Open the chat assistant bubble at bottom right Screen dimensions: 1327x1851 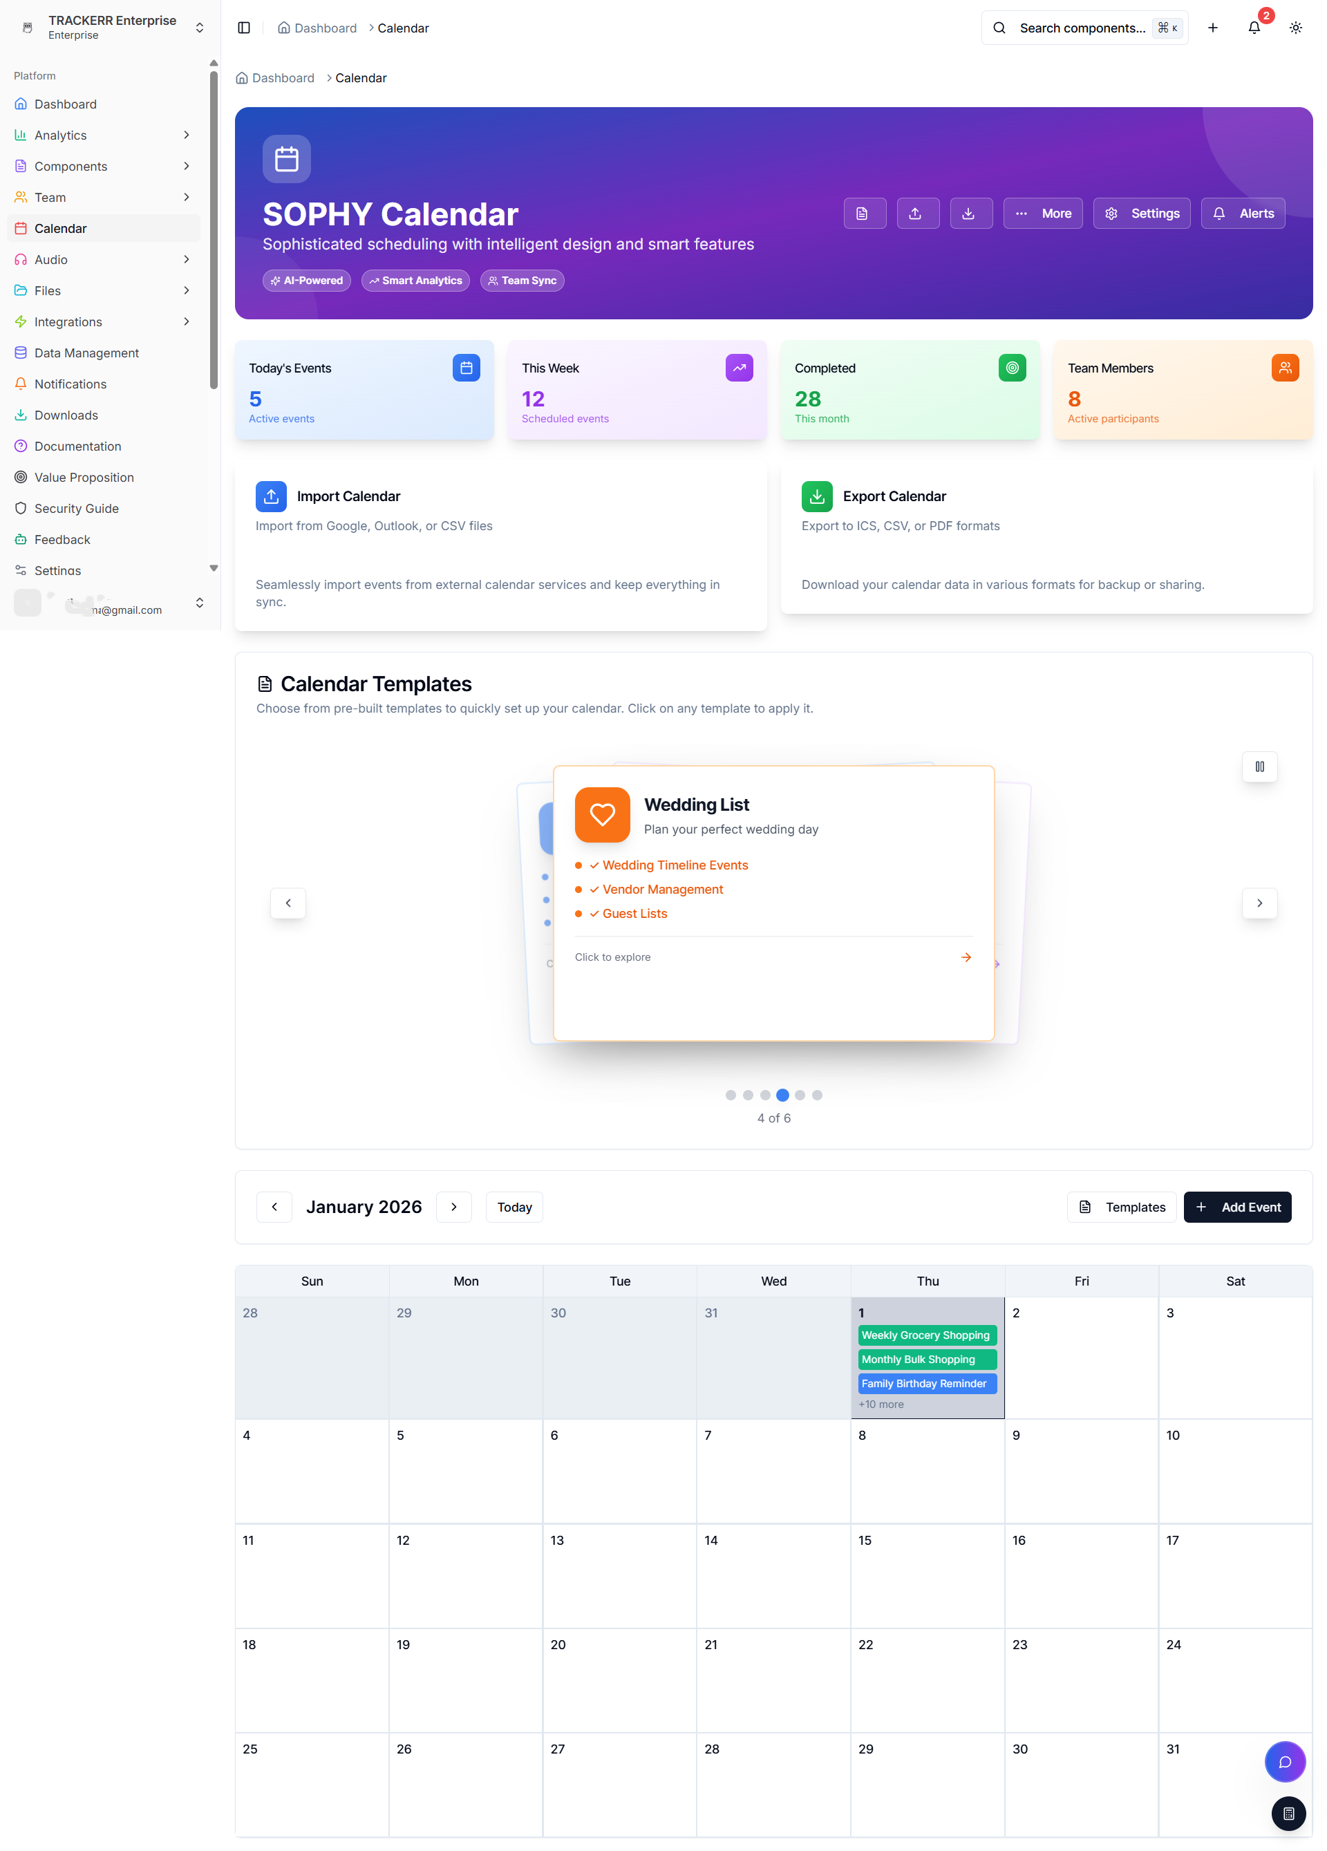tap(1285, 1761)
